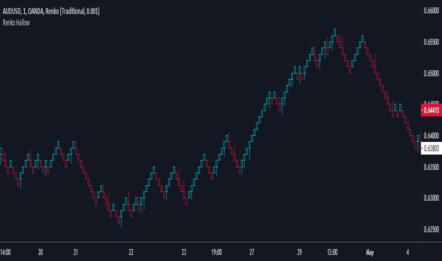Select the red 0.64410 price label

(x=431, y=110)
